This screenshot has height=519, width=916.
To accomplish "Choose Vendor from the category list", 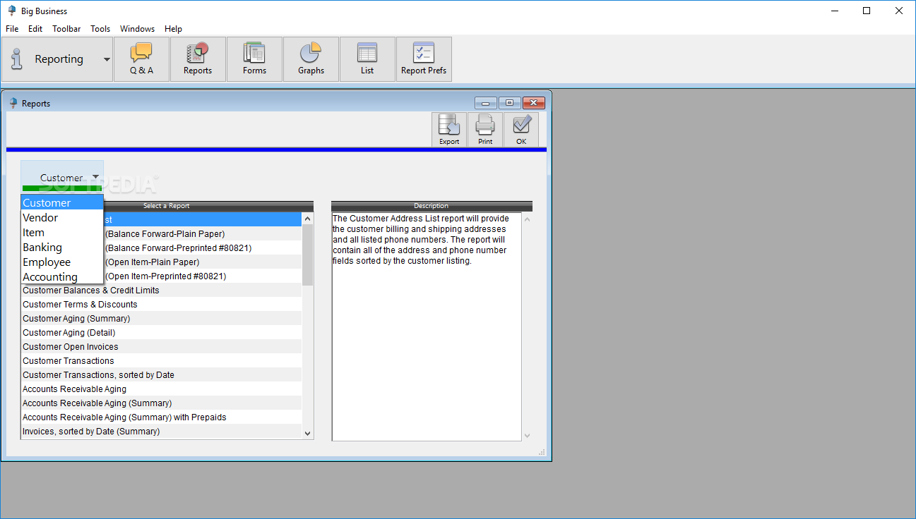I will (x=62, y=218).
